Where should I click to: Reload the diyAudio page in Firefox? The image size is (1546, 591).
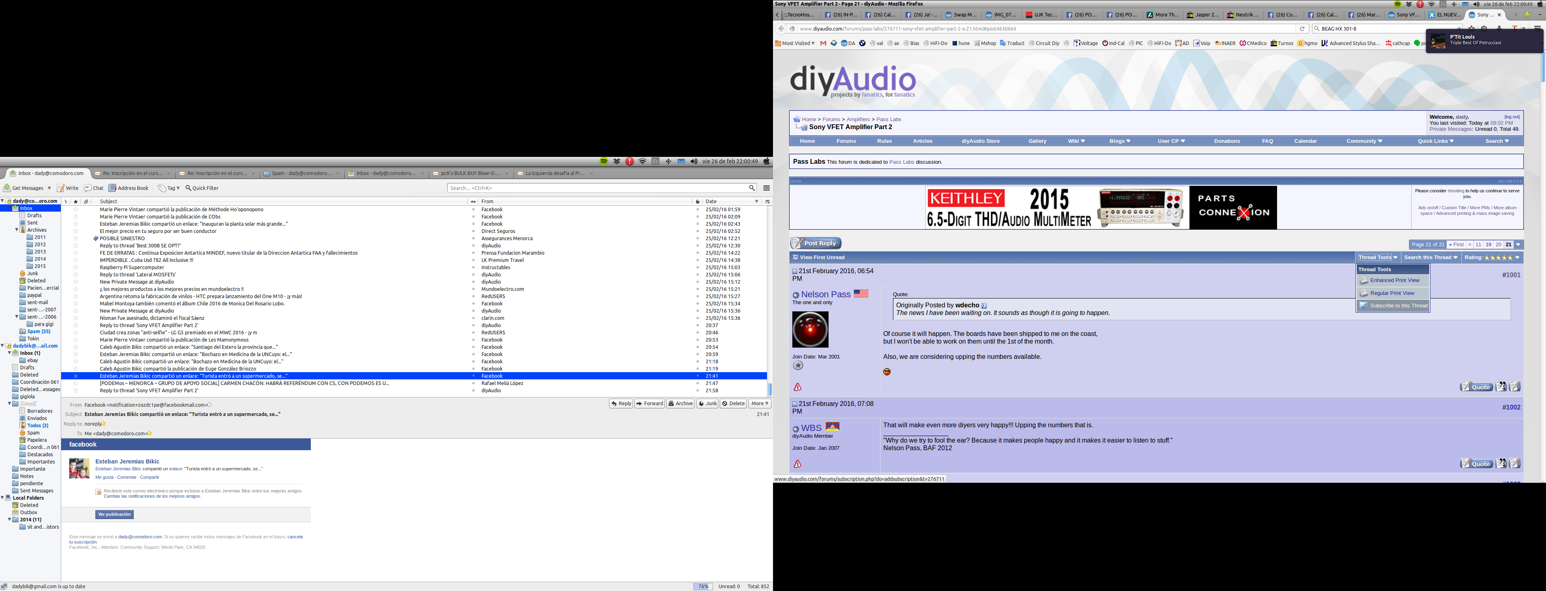(1302, 29)
